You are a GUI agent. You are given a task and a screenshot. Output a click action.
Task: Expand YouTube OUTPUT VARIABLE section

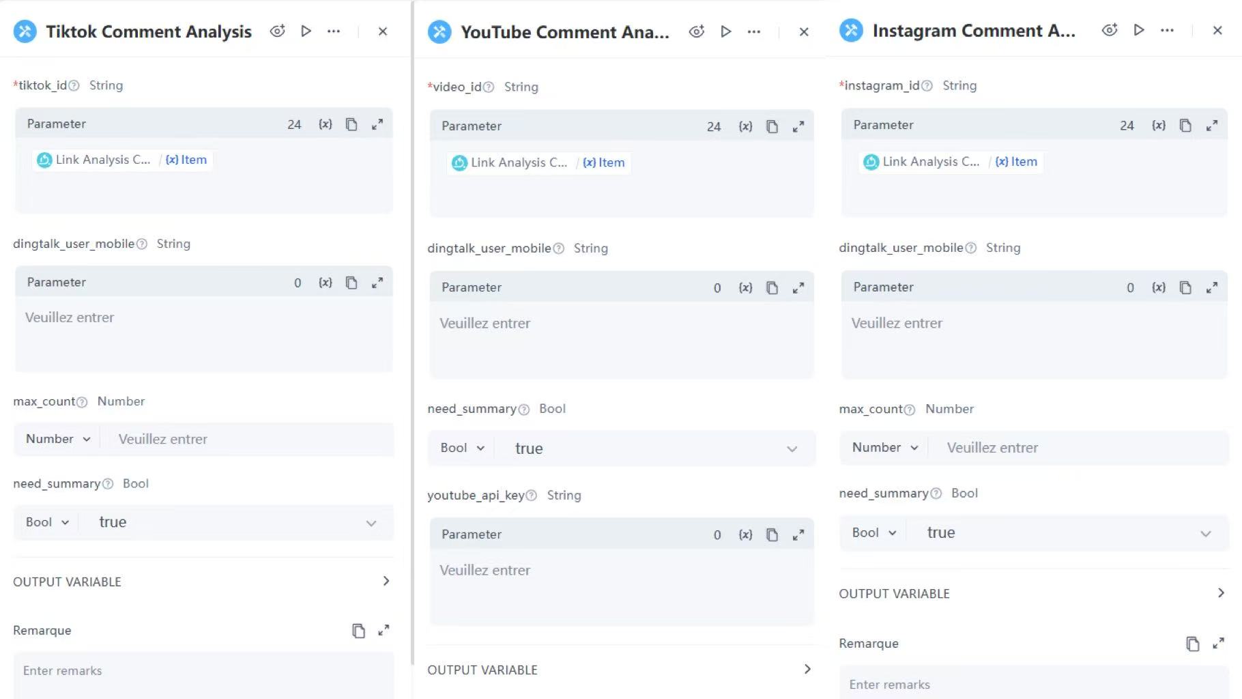[620, 670]
